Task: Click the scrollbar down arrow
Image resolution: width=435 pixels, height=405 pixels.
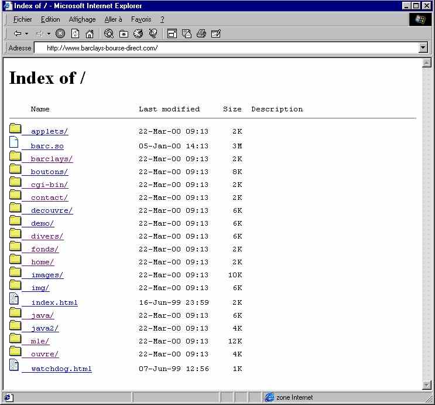Action: (x=427, y=384)
